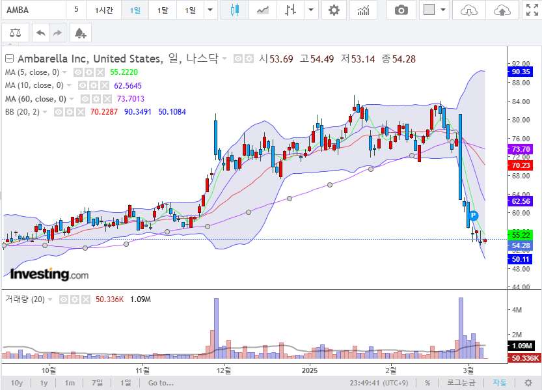This screenshot has width=542, height=390.
Task: Toggle auto scale (자동) option
Action: 500,383
